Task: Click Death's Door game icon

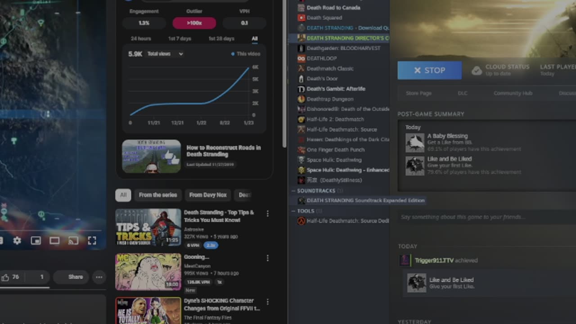Action: [x=301, y=79]
